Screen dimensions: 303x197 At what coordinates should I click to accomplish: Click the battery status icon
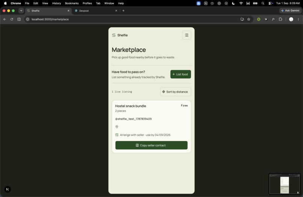click(x=255, y=3)
